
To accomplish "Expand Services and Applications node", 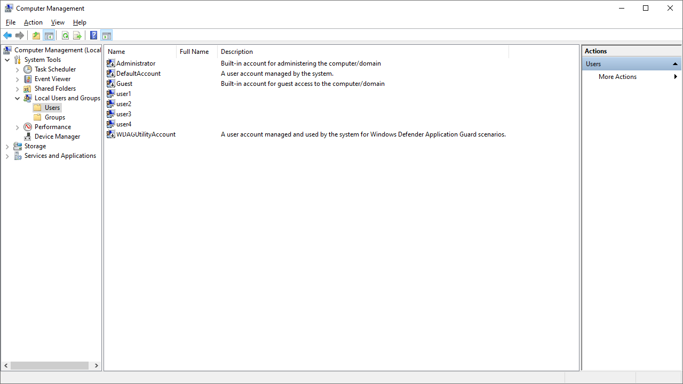I will (7, 156).
